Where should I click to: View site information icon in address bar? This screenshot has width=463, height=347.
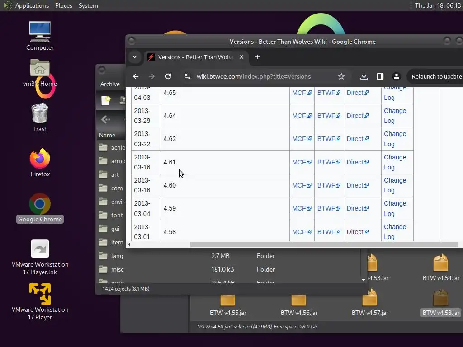[x=188, y=76]
